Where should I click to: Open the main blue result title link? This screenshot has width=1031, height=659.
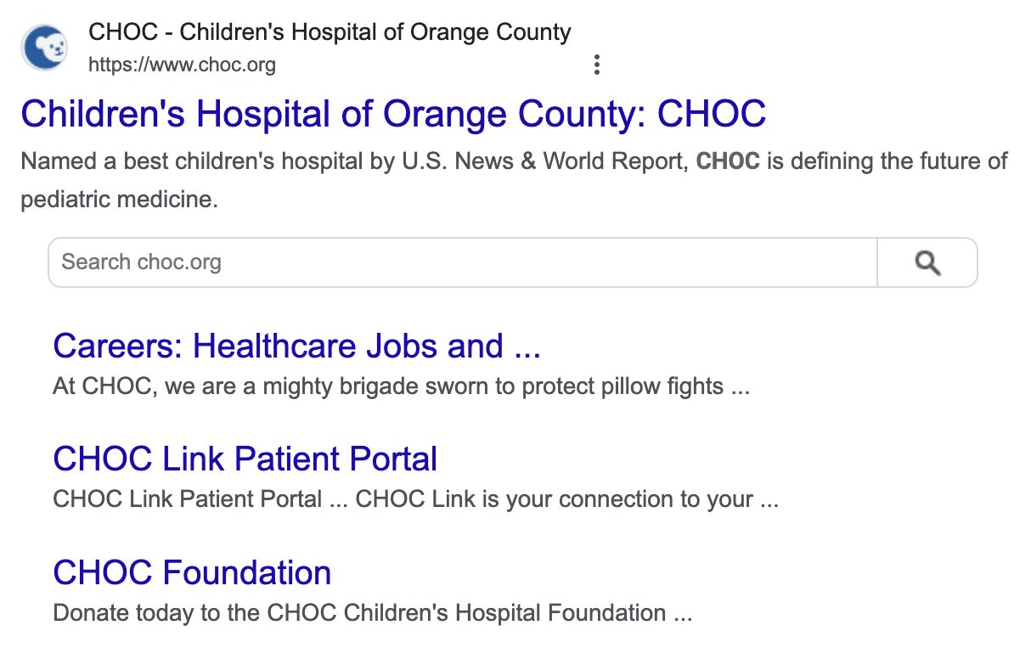[393, 114]
